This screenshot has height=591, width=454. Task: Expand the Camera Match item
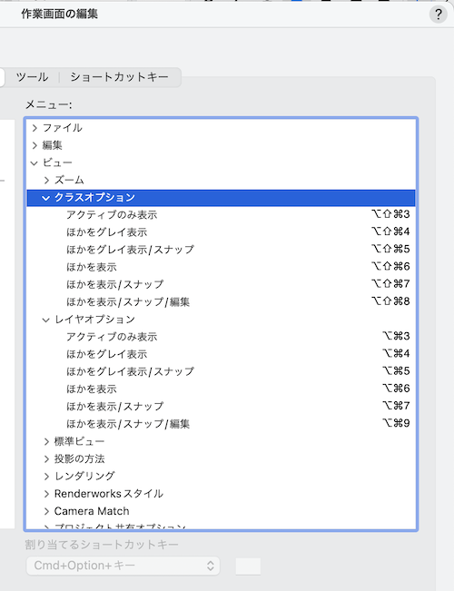46,511
